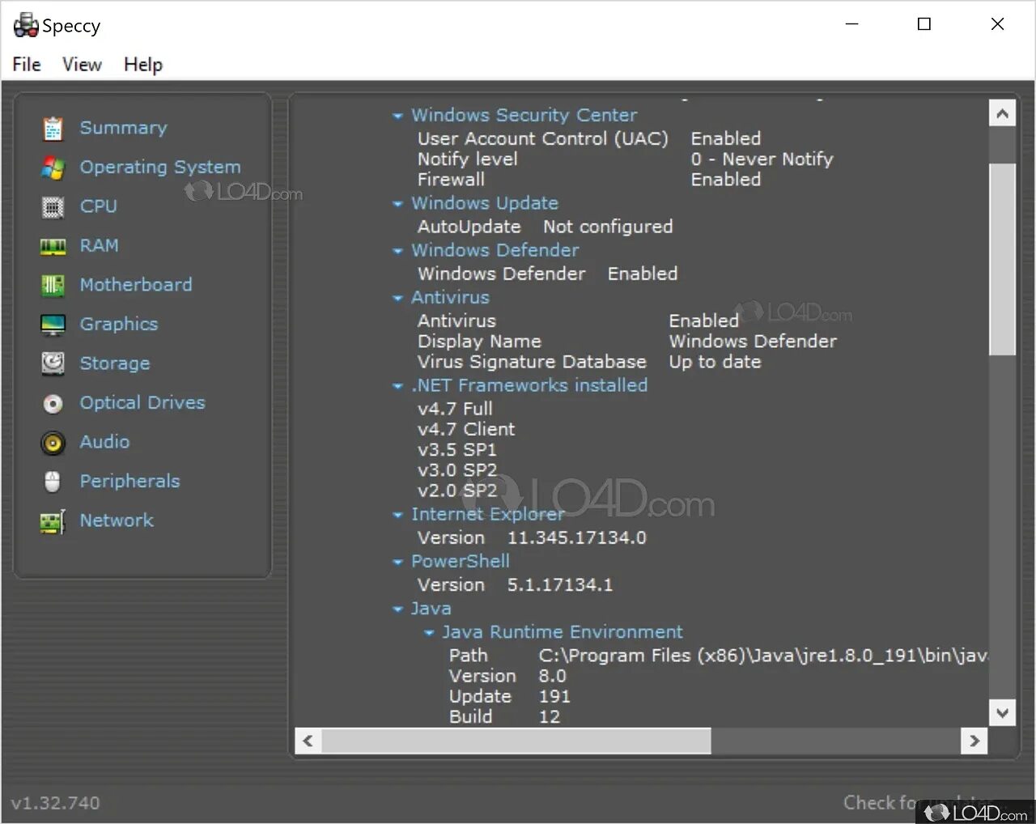Click the Speccy app icon in title bar

[x=26, y=25]
